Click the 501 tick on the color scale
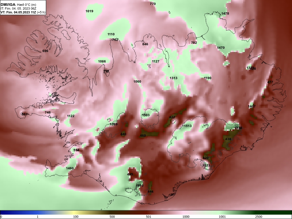 pos(149,217)
